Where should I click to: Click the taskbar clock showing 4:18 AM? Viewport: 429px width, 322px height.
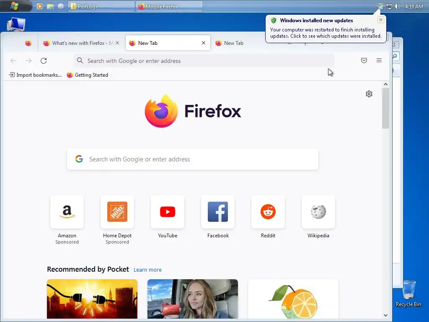coord(413,7)
